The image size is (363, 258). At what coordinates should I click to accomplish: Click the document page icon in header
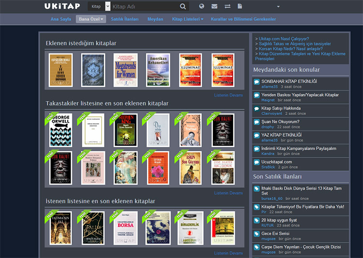click(240, 6)
